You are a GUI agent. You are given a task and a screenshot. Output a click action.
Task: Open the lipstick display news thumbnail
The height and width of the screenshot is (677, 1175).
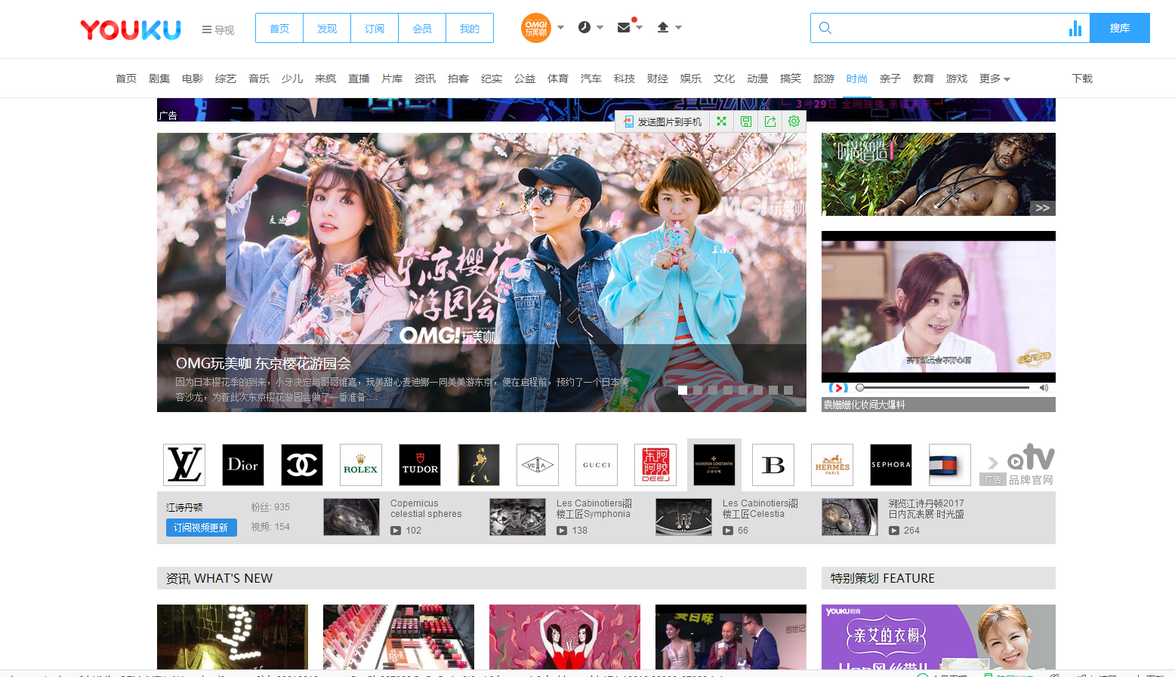[399, 637]
